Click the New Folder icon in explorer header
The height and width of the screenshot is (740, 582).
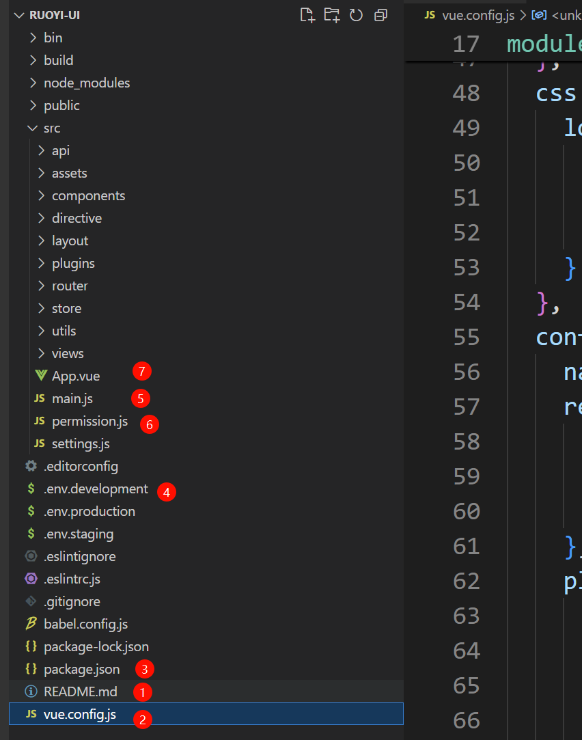click(x=332, y=15)
